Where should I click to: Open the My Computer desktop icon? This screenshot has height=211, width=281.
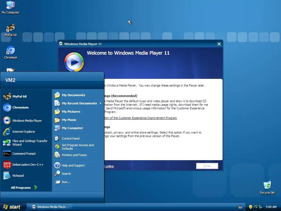point(11,7)
